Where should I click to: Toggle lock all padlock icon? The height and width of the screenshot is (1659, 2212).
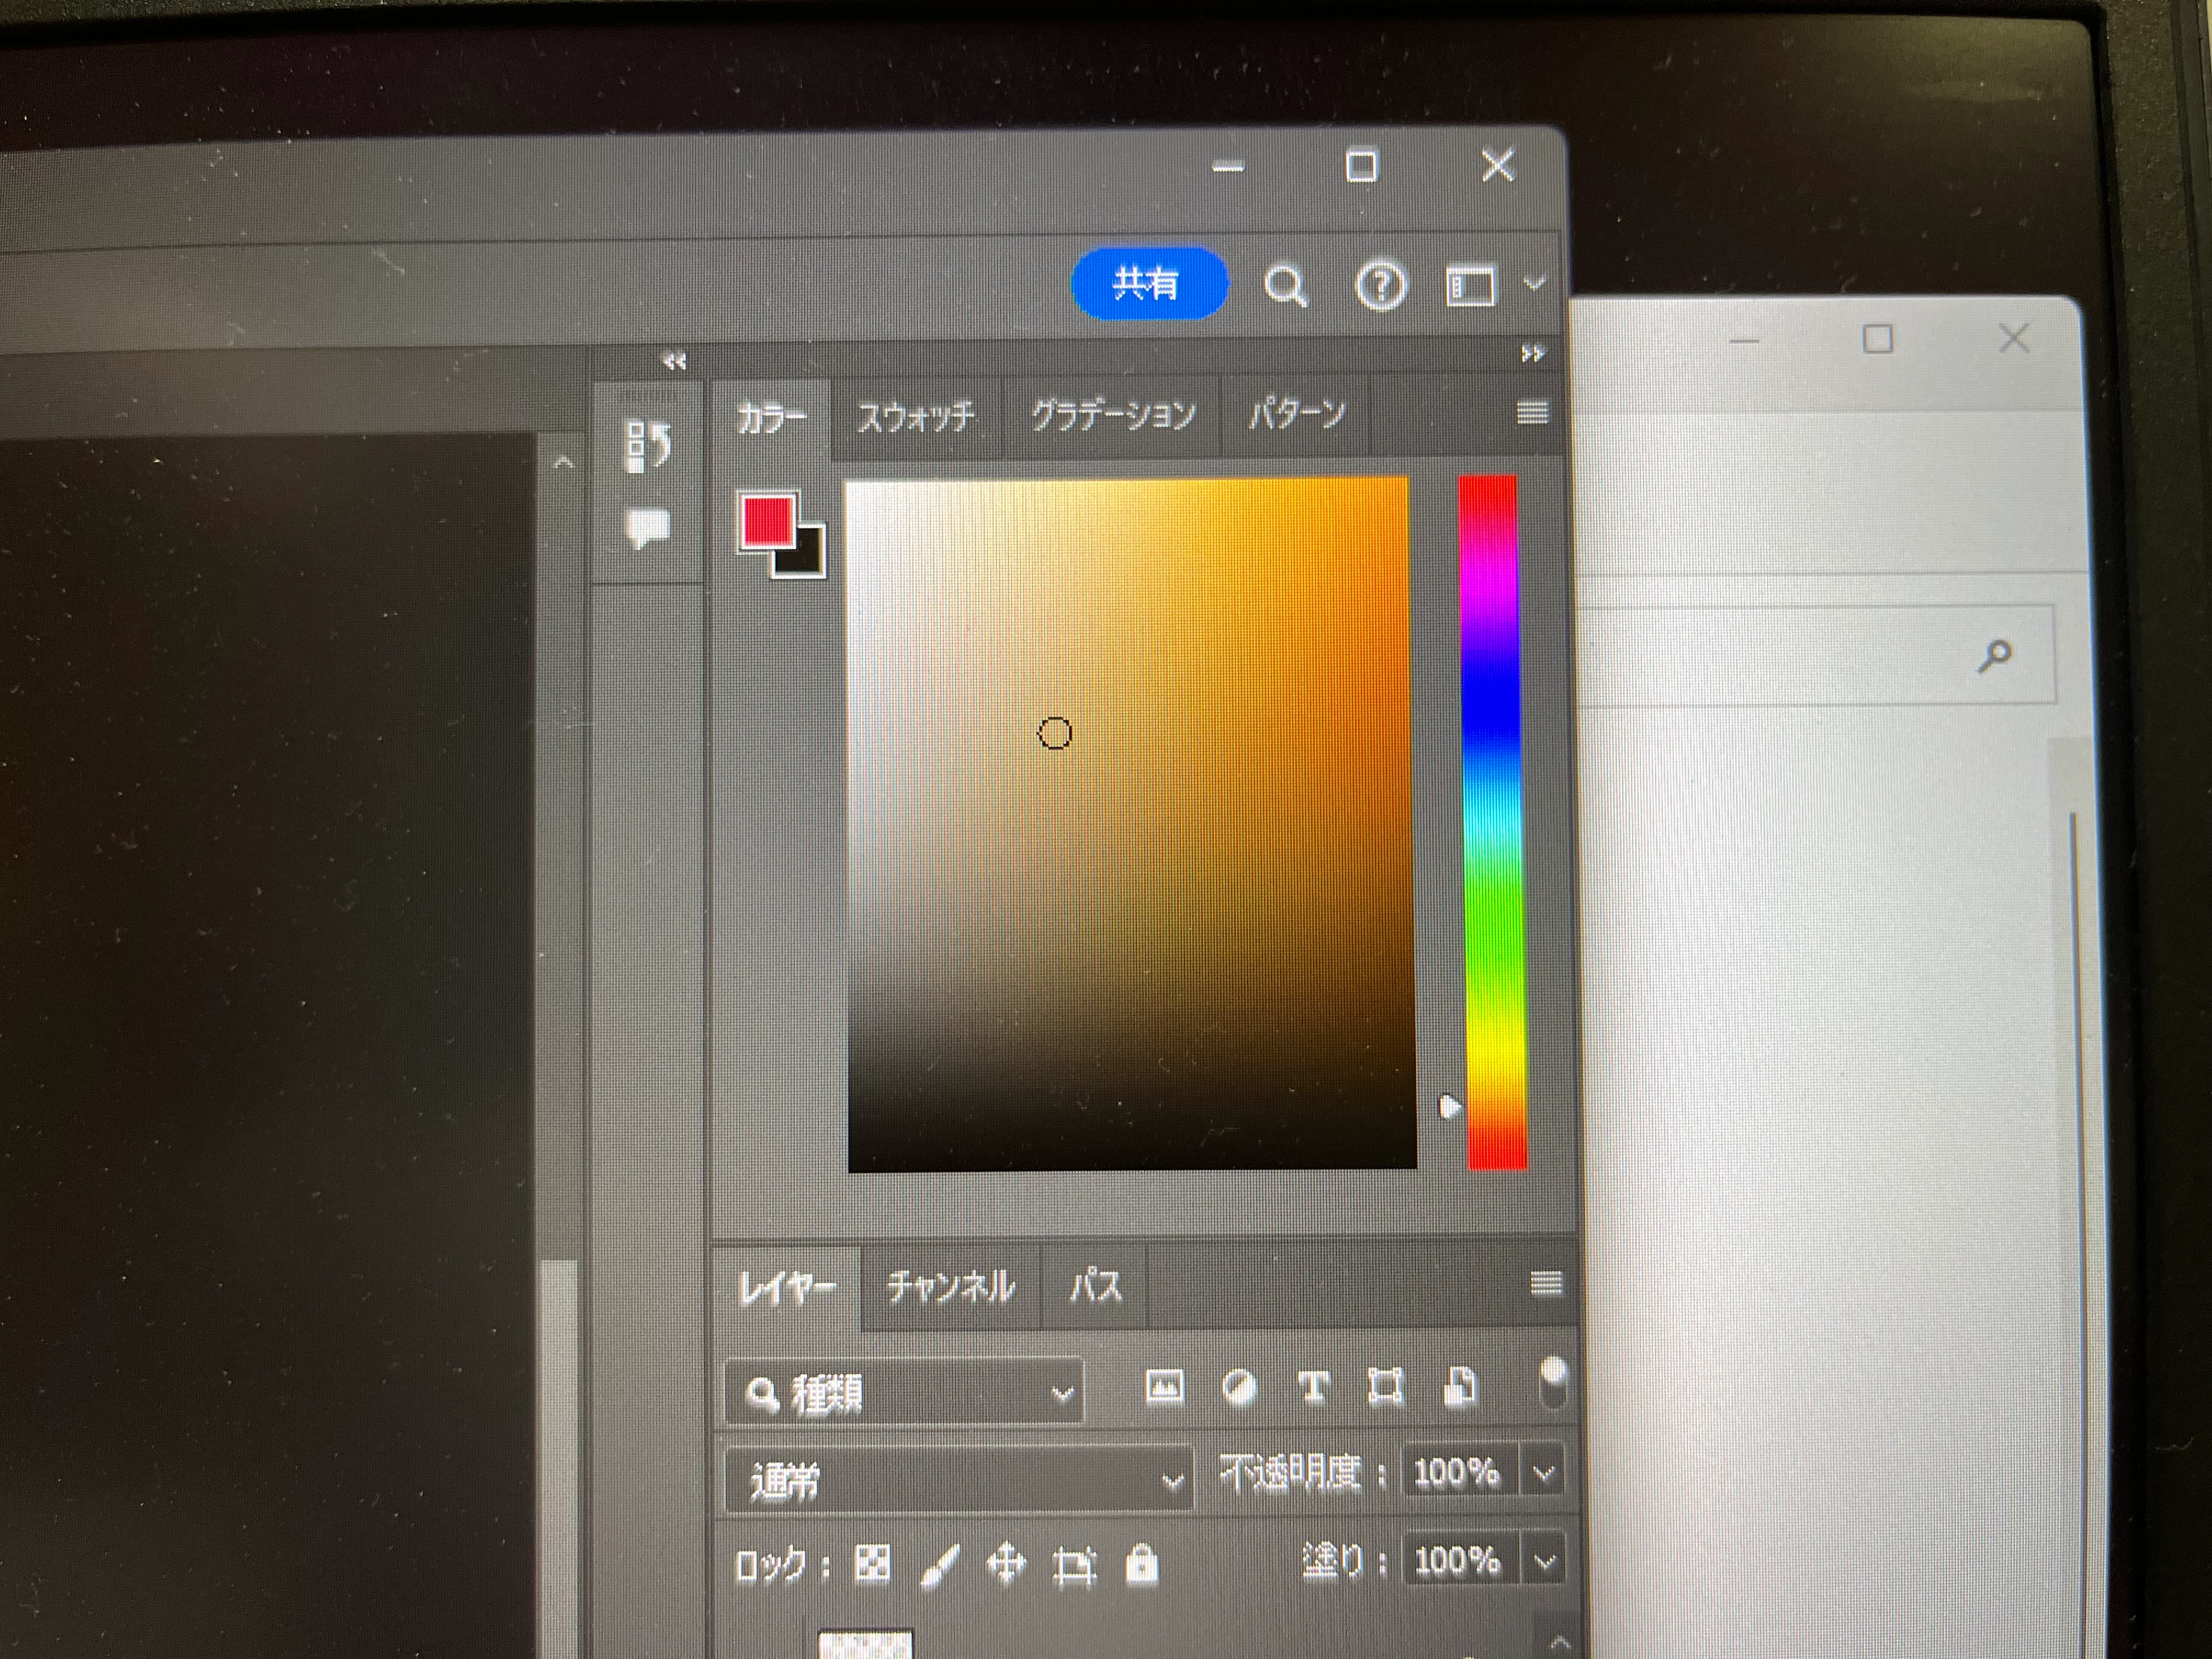[1141, 1564]
